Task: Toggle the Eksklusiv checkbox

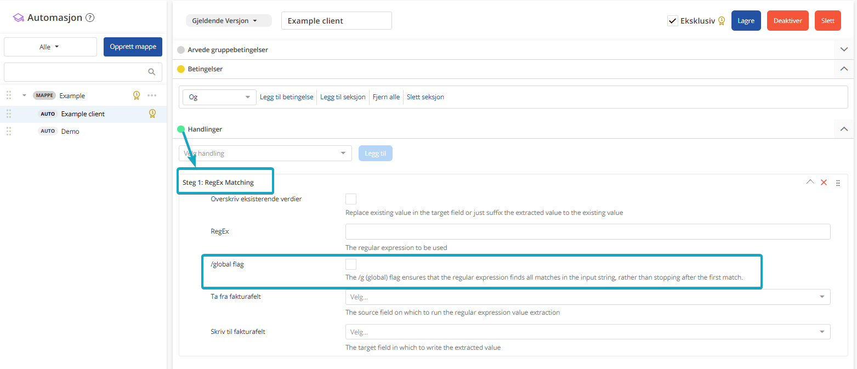Action: pos(673,21)
